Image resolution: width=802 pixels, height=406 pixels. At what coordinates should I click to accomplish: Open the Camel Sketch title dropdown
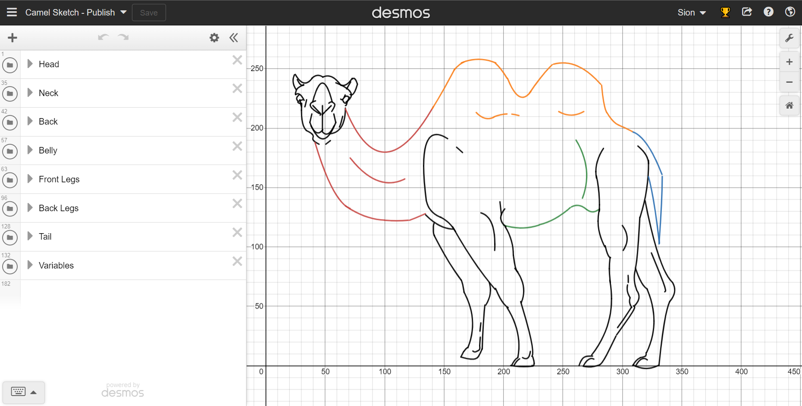click(76, 12)
